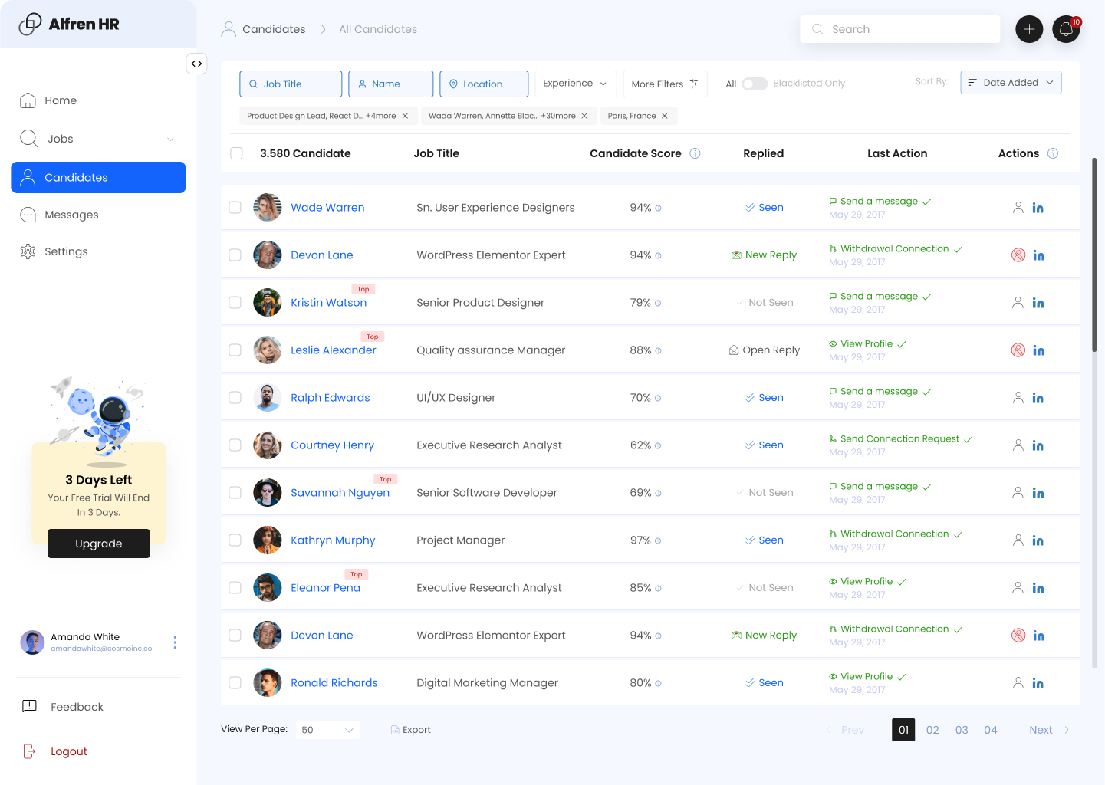Image resolution: width=1105 pixels, height=785 pixels.
Task: Open Ronald Richards's LinkedIn icon
Action: pyautogui.click(x=1038, y=683)
